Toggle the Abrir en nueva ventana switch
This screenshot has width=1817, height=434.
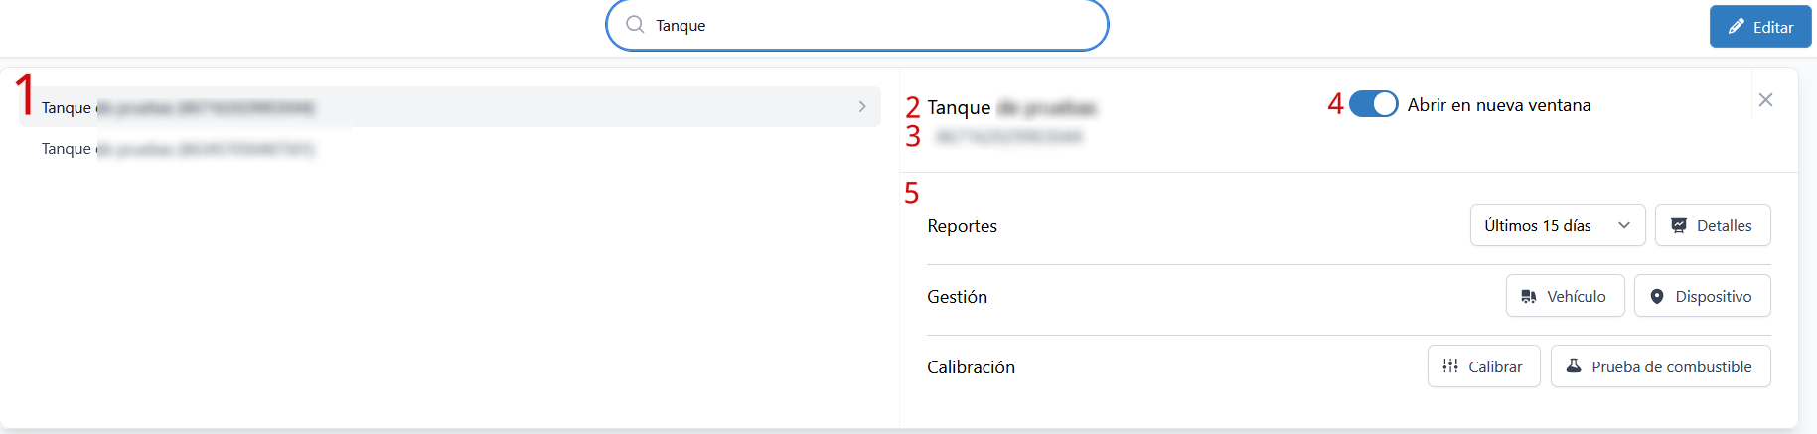tap(1373, 104)
